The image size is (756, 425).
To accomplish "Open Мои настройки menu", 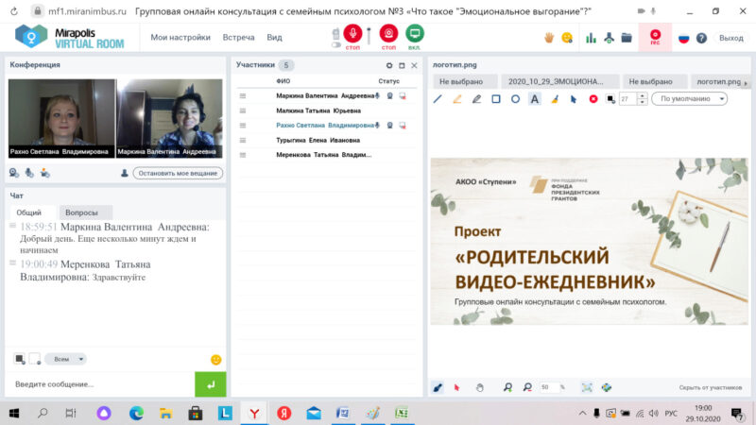I will coord(180,37).
